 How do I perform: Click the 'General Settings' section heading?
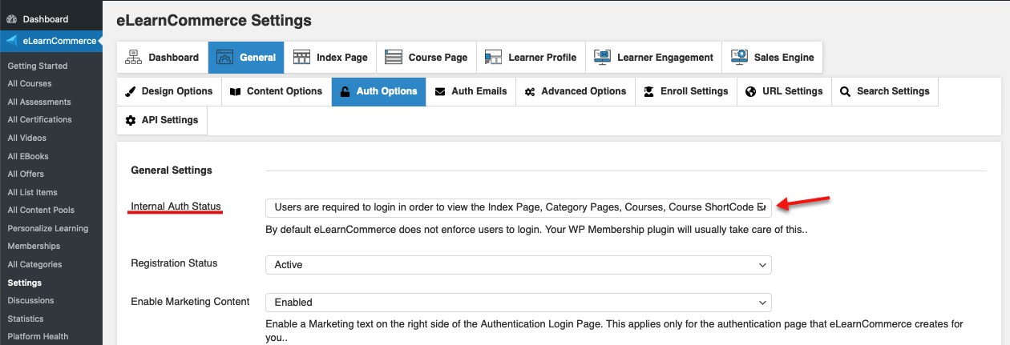click(x=172, y=170)
